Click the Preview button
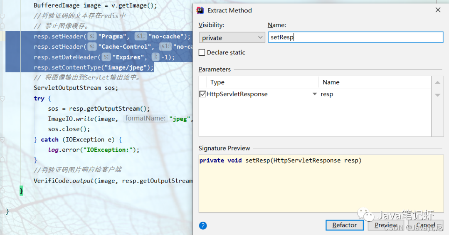The image size is (449, 235). tap(386, 225)
